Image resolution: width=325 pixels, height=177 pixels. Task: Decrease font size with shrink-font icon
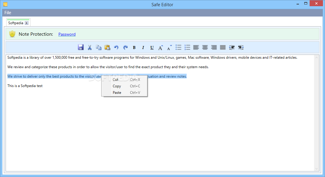tap(169, 47)
